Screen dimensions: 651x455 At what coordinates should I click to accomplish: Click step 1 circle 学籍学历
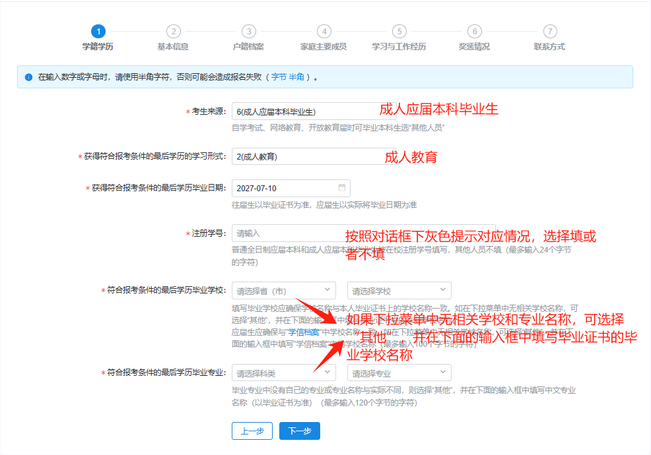98,31
